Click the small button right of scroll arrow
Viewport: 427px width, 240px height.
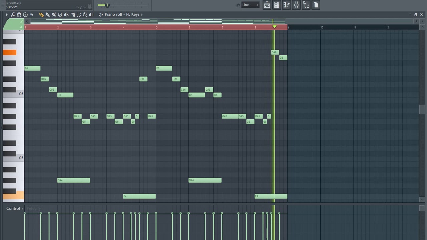422,21
